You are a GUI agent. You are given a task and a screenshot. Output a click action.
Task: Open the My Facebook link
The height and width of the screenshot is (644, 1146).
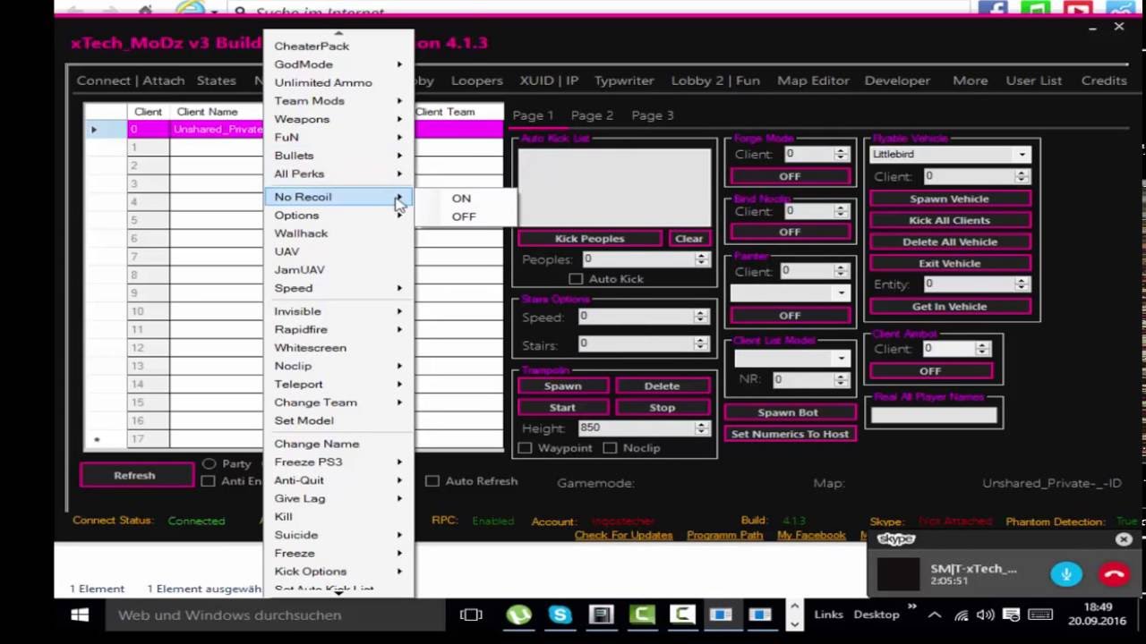click(x=811, y=535)
